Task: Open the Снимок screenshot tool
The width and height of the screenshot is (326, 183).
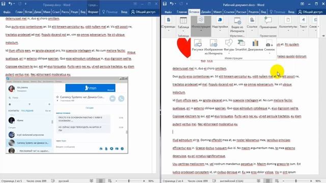Action: click(269, 46)
